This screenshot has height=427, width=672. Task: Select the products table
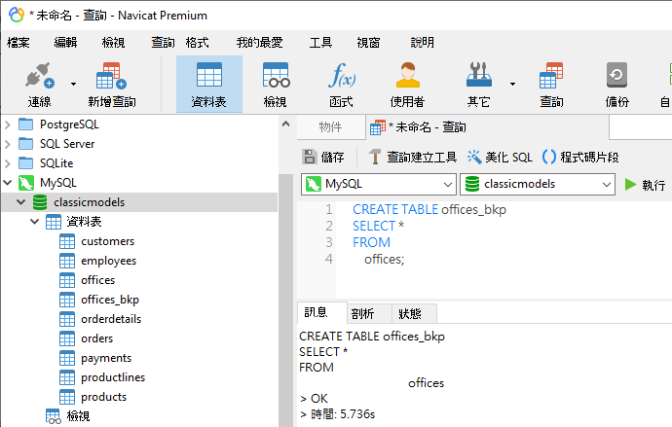tap(103, 398)
